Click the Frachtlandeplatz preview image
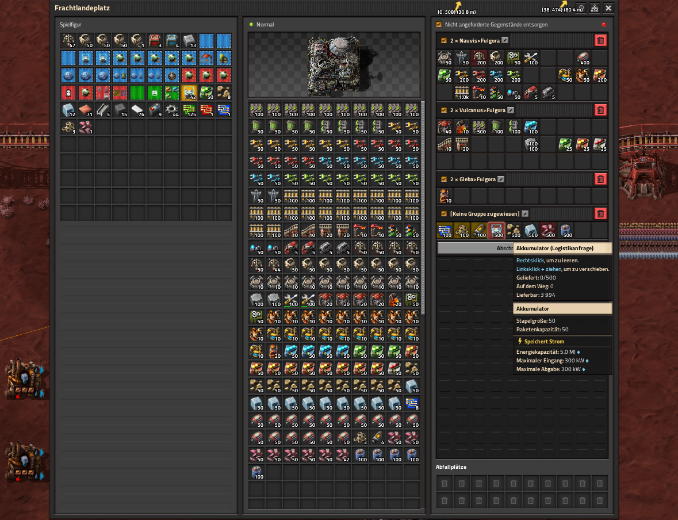This screenshot has width=678, height=520. [x=334, y=65]
